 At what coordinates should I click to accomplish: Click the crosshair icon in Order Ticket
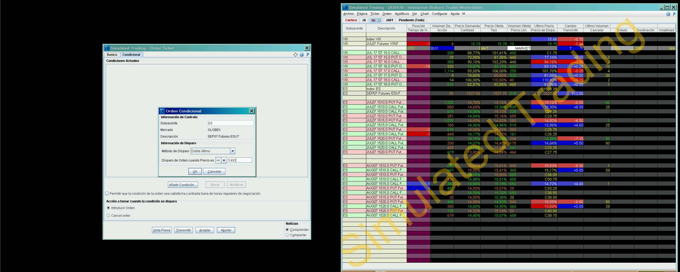point(295,55)
